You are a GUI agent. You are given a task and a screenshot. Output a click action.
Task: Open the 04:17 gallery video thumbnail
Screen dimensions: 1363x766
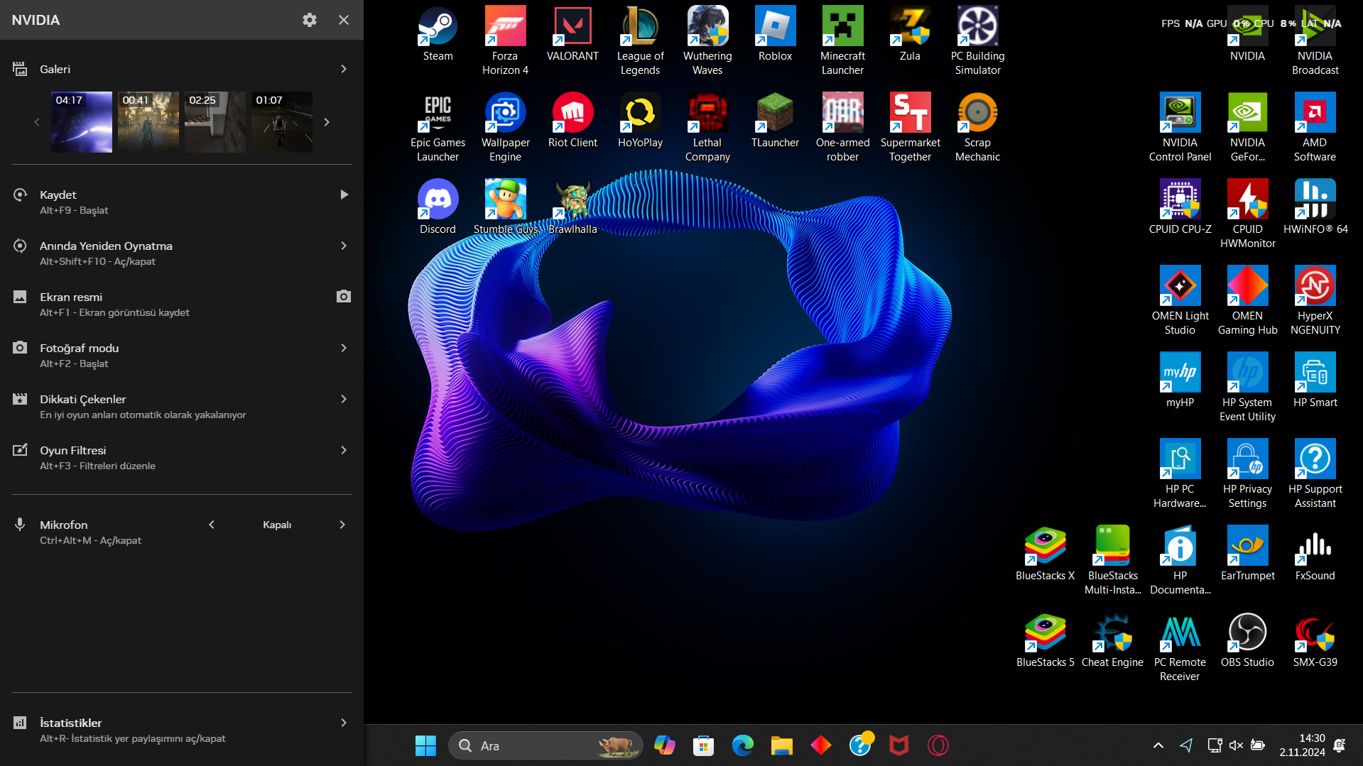coord(82,122)
